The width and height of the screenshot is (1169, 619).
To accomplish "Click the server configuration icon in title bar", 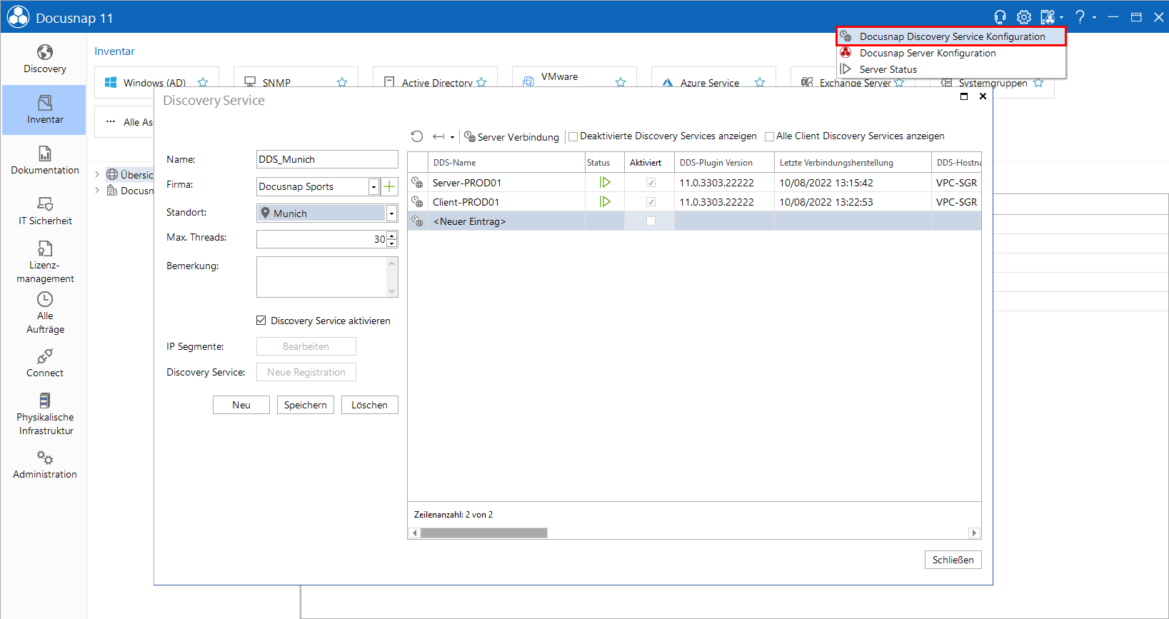I will coord(1047,17).
